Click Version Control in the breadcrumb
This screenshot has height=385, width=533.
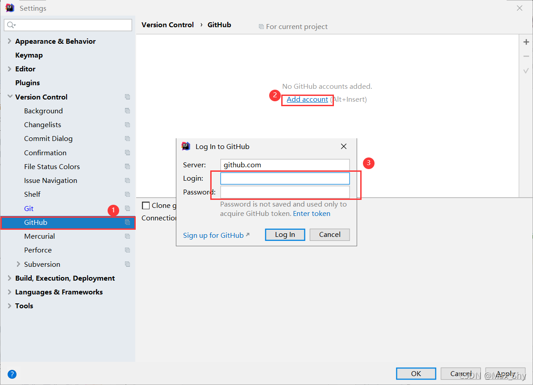(x=167, y=25)
